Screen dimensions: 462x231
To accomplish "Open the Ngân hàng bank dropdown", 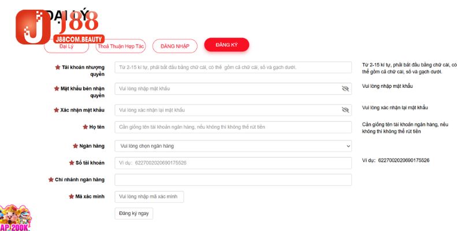I will [233, 146].
